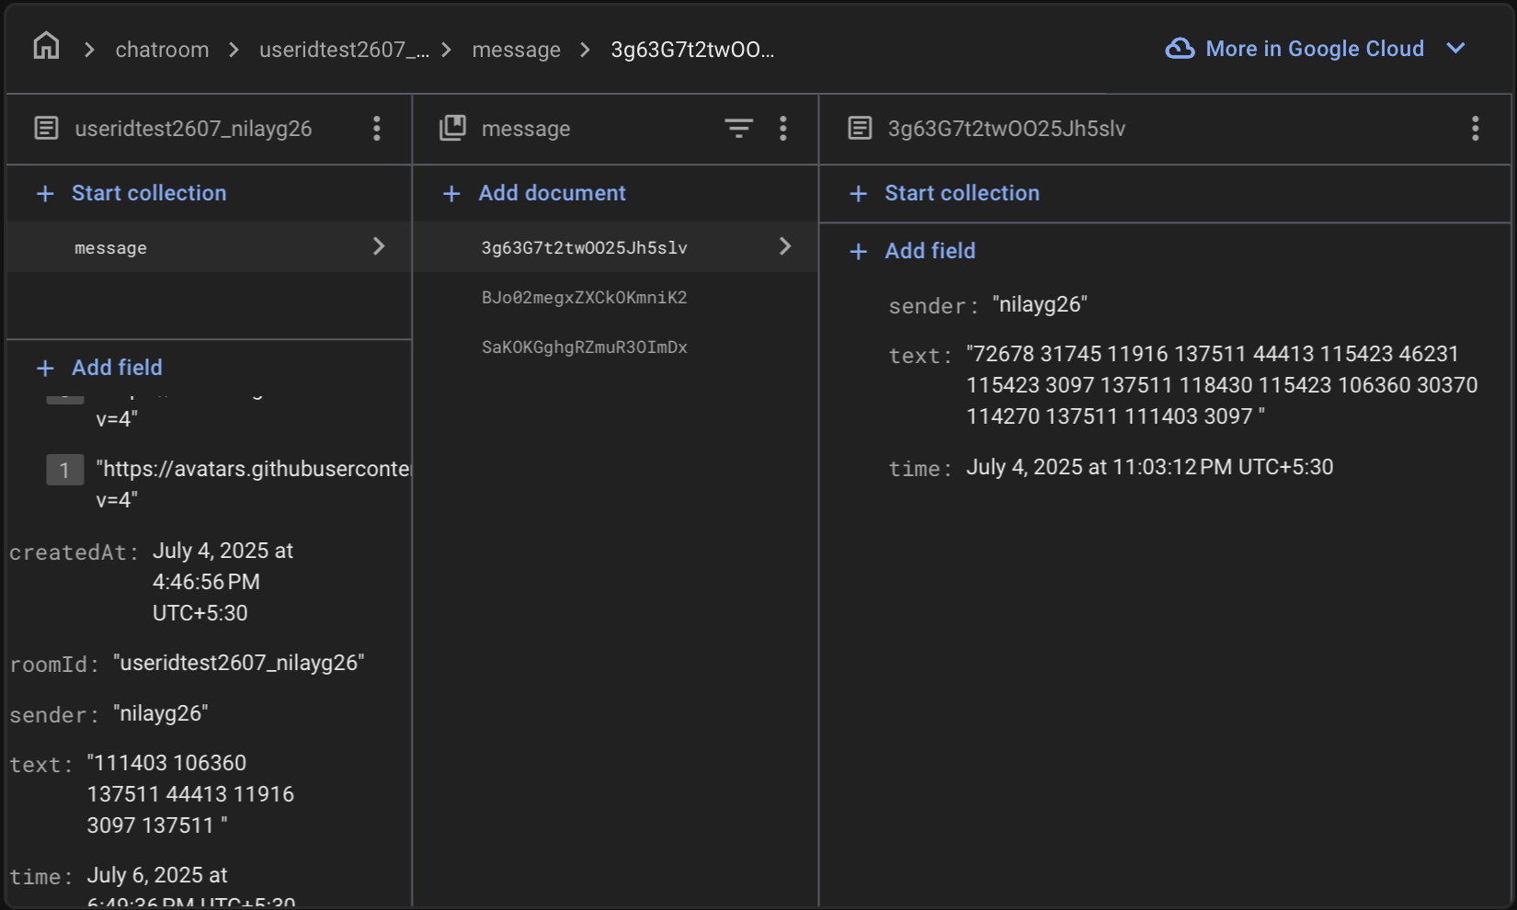Click the 3g63G7t2twOO25Jh5slv panel title
The width and height of the screenshot is (1517, 910).
coord(1006,129)
